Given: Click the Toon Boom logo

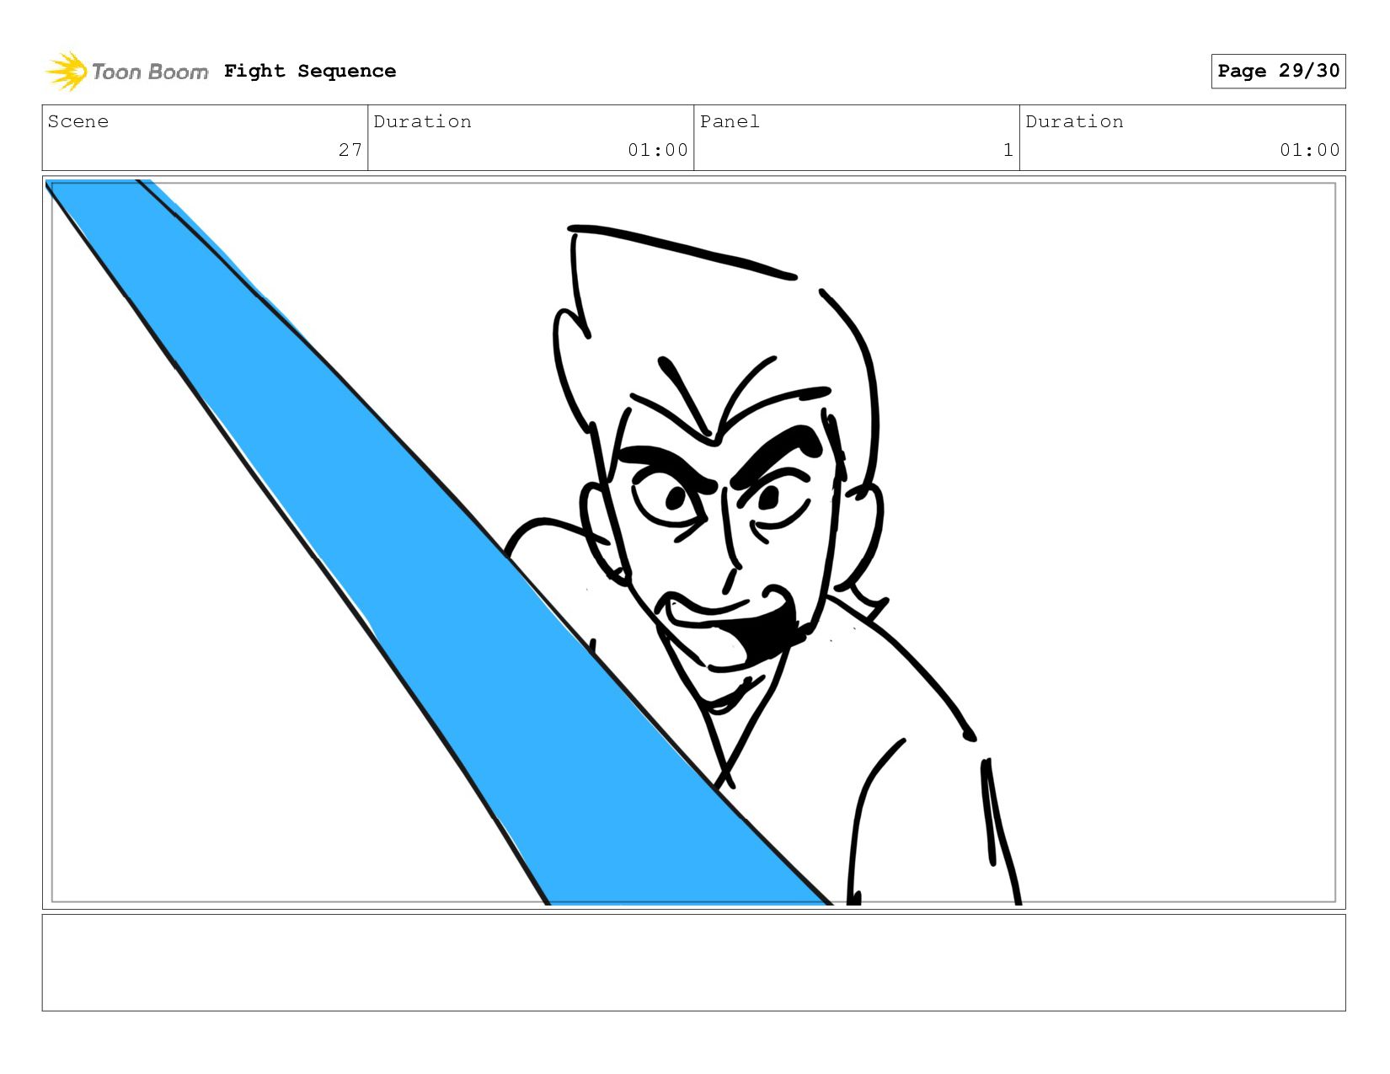Looking at the screenshot, I should tap(126, 72).
